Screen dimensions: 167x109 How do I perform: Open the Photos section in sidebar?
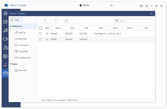[5, 22]
